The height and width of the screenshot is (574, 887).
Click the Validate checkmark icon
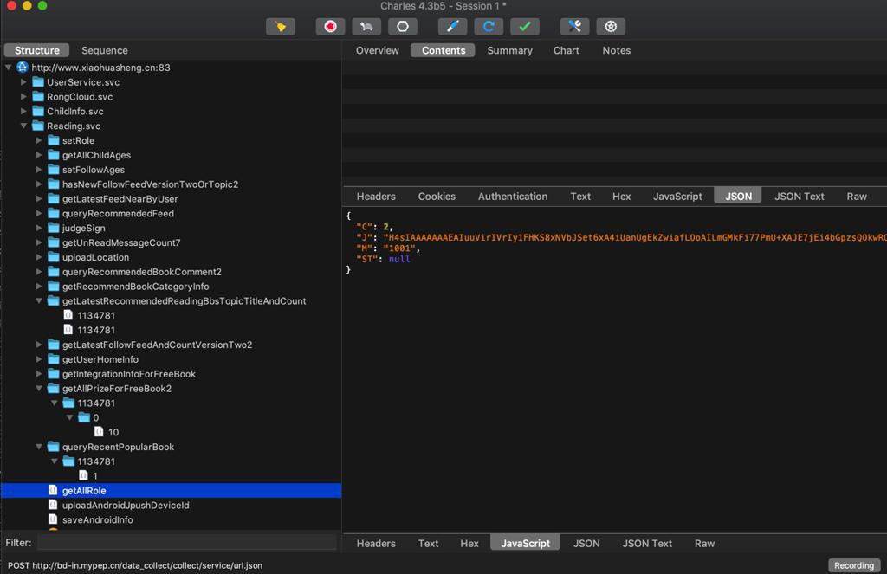coord(525,27)
